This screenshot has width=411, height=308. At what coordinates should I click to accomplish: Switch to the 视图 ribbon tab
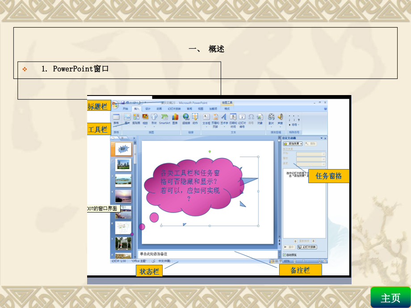201,108
